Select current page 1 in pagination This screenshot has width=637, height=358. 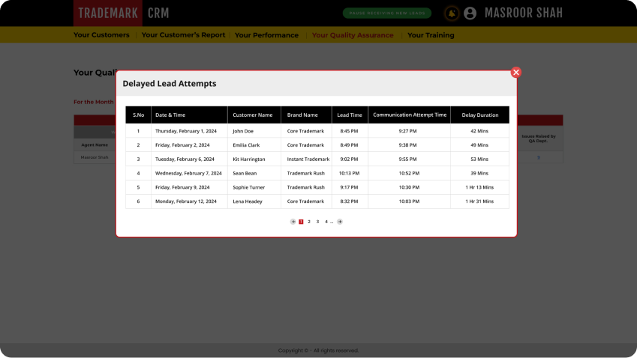pyautogui.click(x=301, y=222)
